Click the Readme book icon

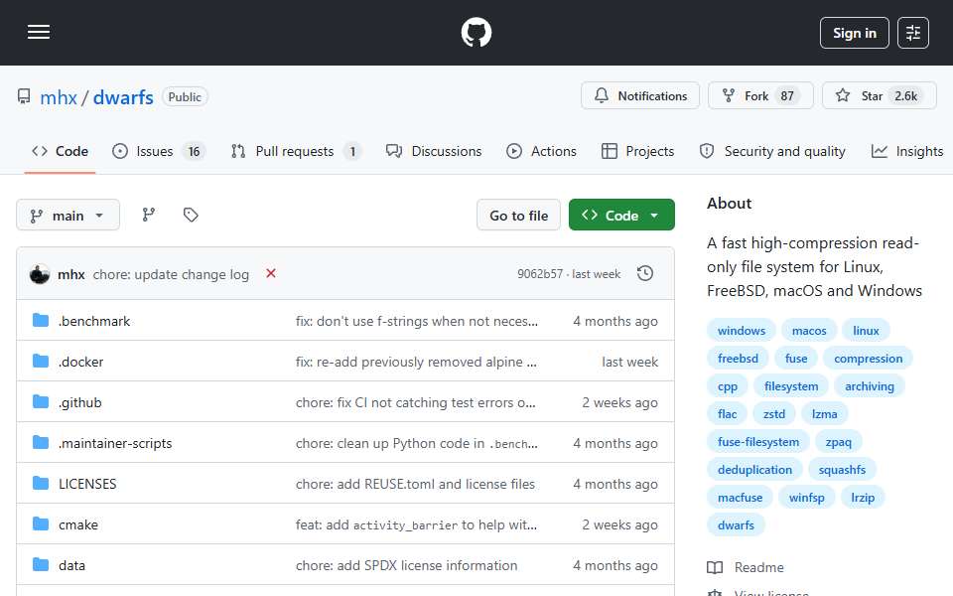pyautogui.click(x=715, y=567)
